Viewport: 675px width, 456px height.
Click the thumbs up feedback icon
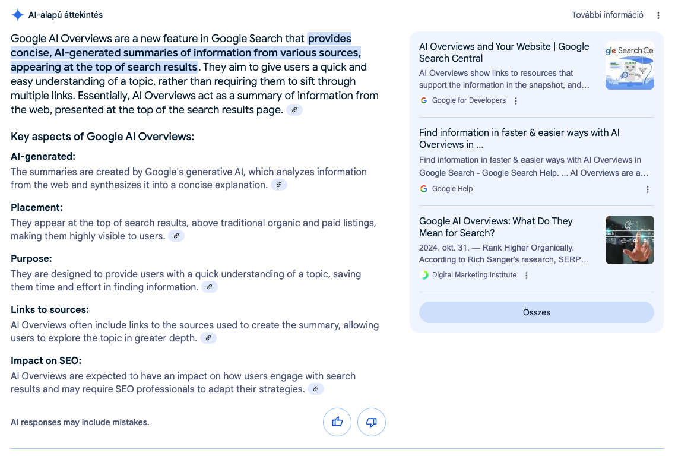tap(337, 422)
